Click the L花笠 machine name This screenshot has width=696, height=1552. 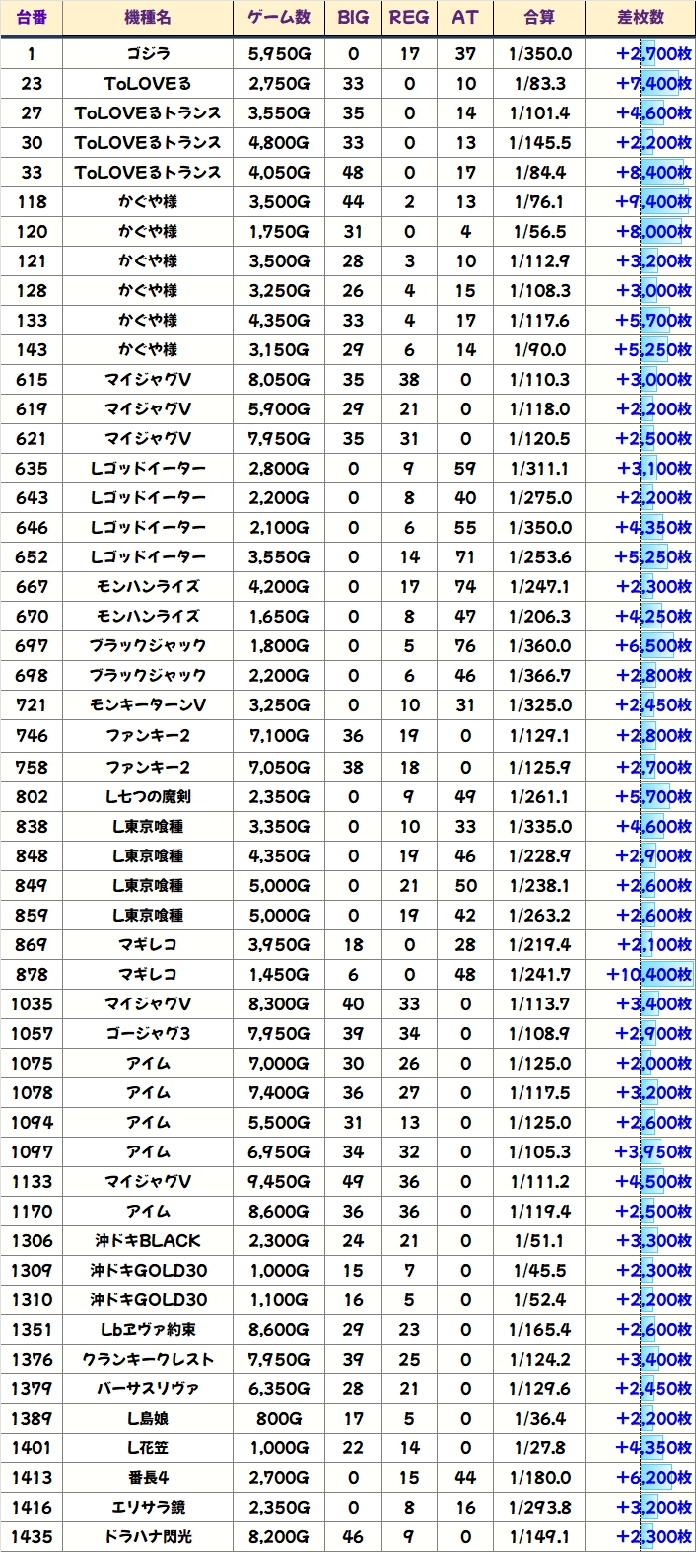point(148,1447)
